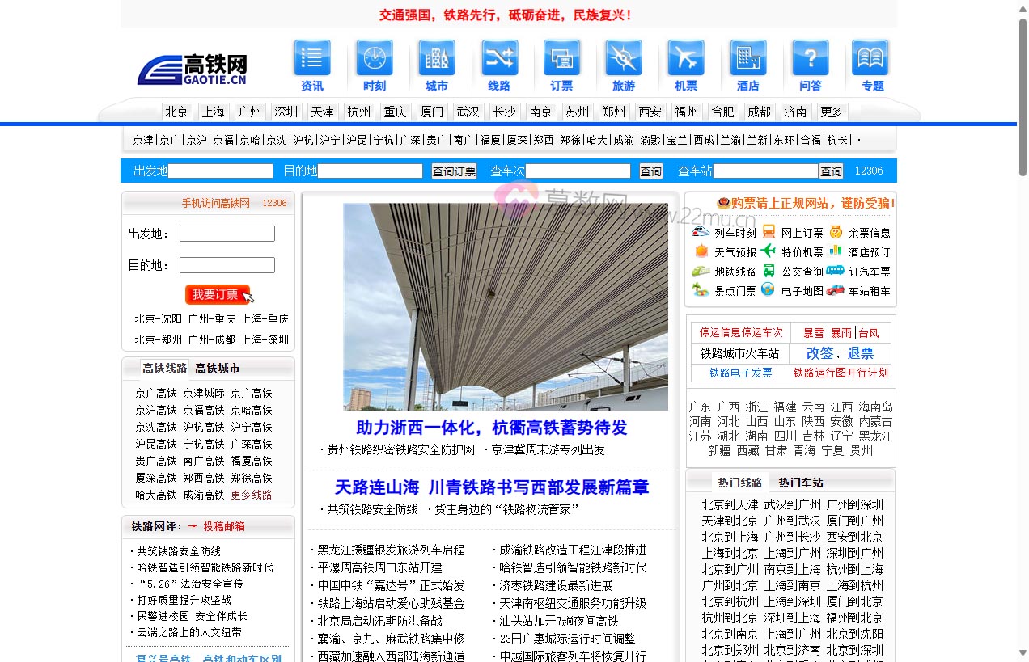Click the 查询订票 query button
This screenshot has height=662, width=1029.
pos(453,171)
